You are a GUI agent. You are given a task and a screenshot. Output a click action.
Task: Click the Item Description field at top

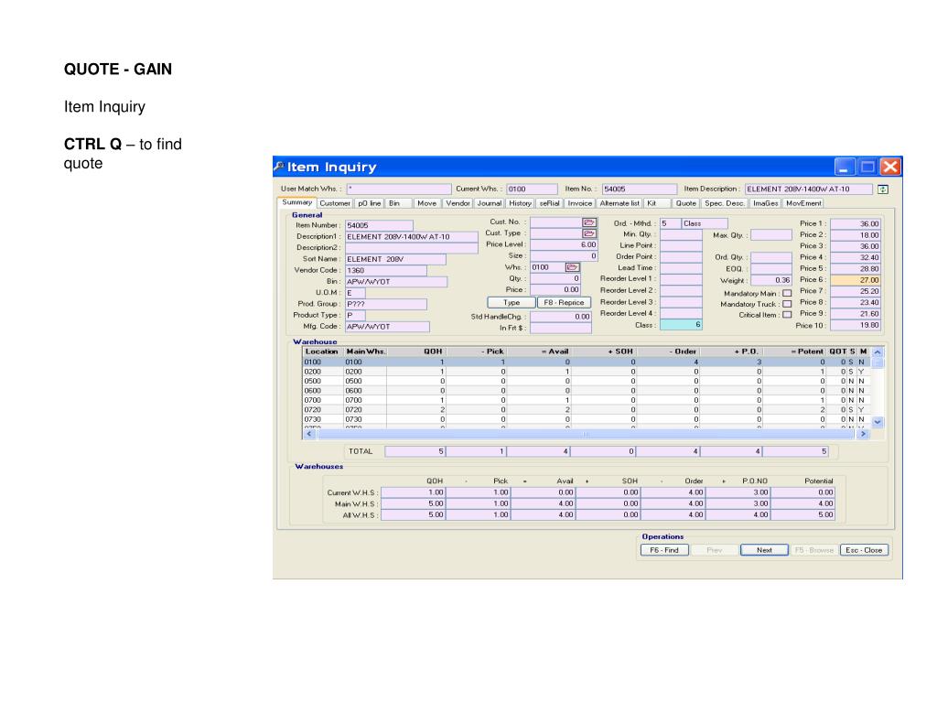(x=809, y=189)
